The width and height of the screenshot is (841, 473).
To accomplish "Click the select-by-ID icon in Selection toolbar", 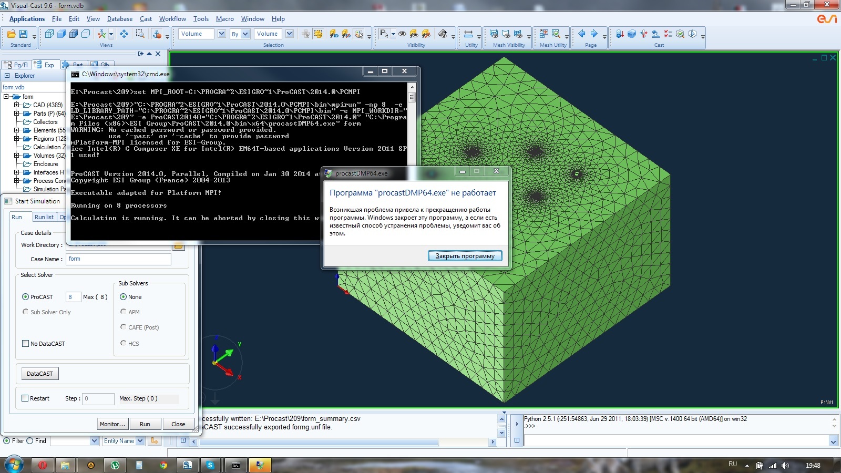I will pyautogui.click(x=334, y=34).
